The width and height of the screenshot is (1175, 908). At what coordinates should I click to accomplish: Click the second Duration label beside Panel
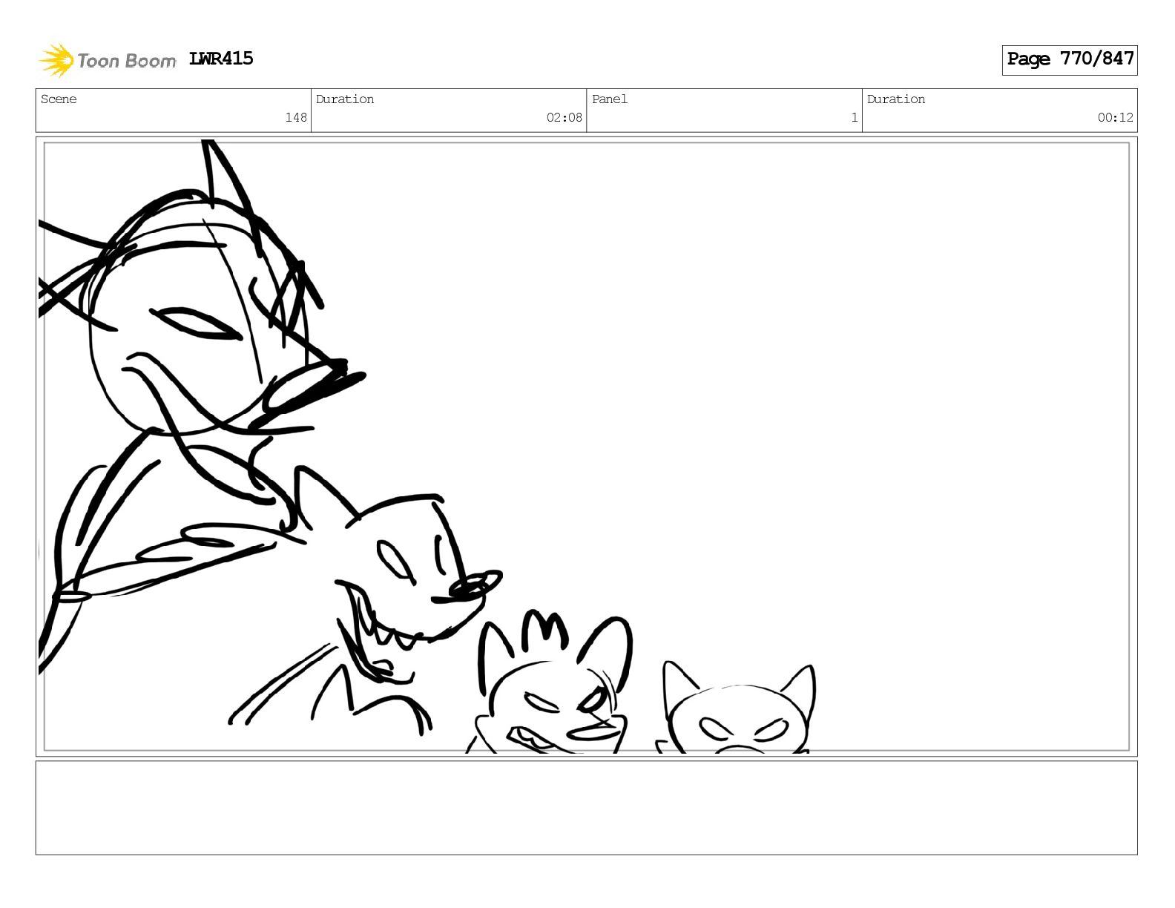coord(896,99)
